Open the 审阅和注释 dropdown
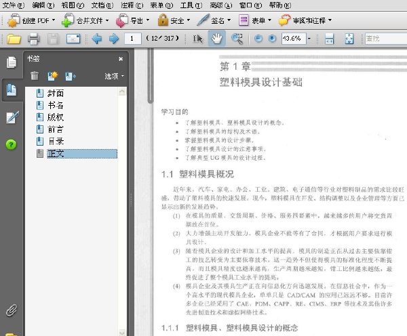407x336 pixels. (305, 20)
